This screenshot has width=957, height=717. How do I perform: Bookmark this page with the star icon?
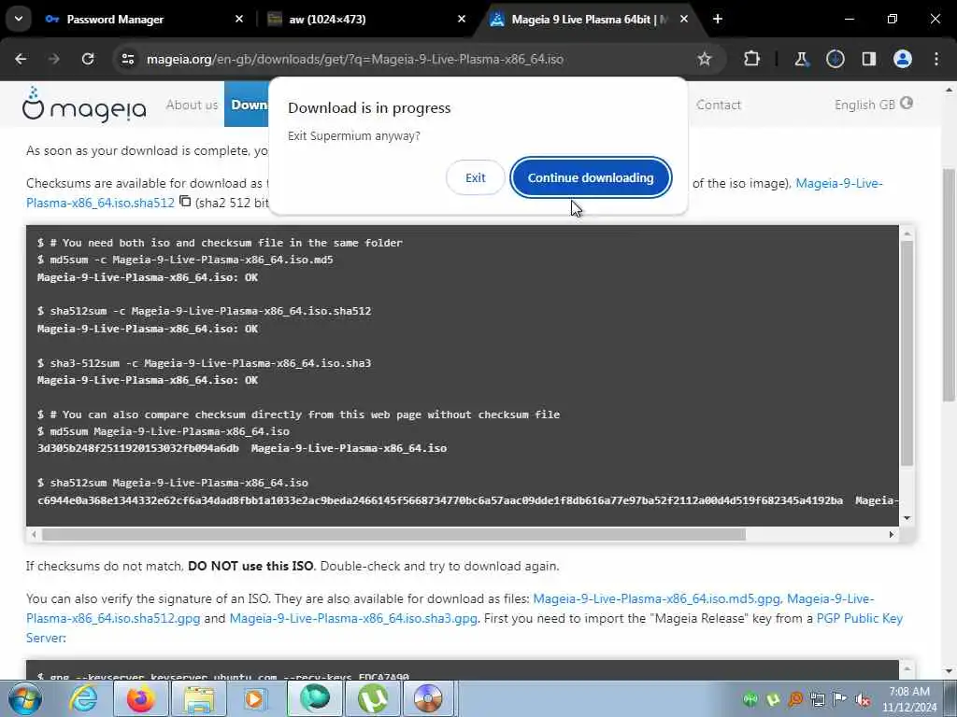pos(705,59)
